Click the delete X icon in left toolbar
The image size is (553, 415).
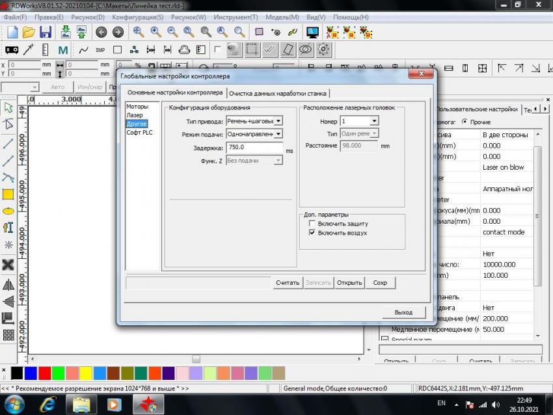(x=8, y=264)
